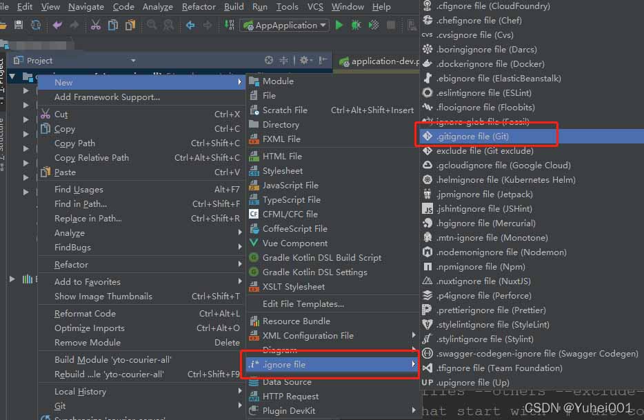The image size is (644, 420).
Task: Click Scroll from Source target icon
Action: coord(269,61)
